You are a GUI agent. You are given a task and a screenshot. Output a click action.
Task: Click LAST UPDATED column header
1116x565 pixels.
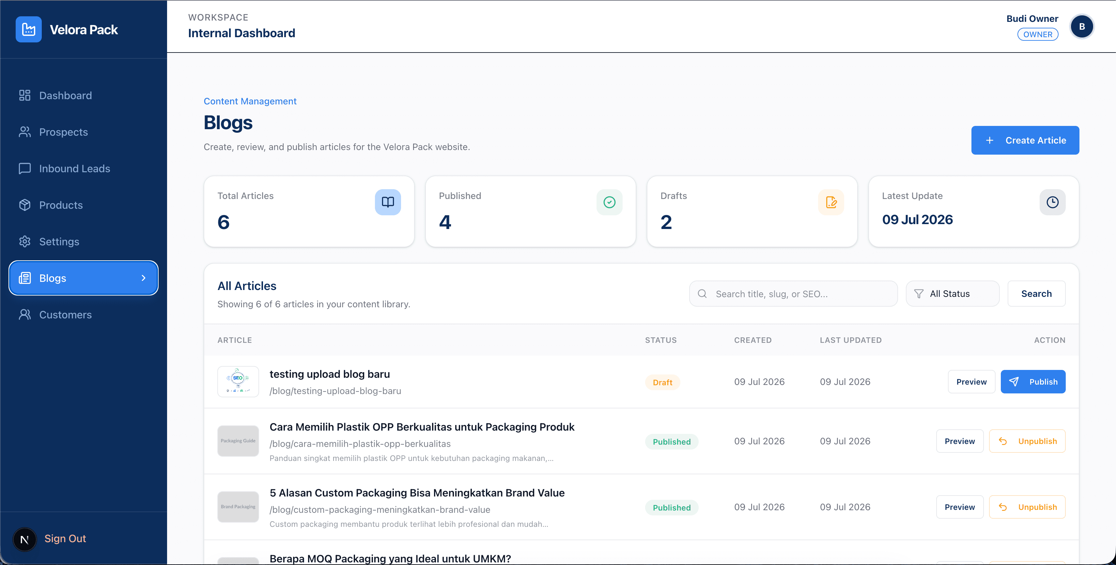[850, 340]
